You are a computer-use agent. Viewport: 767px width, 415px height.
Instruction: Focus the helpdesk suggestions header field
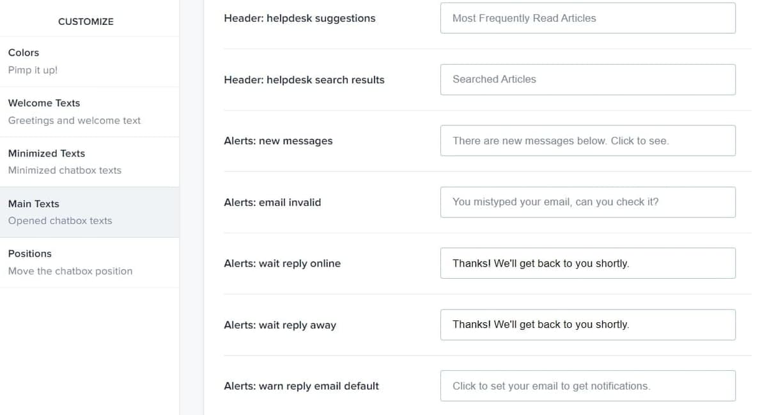tap(587, 19)
